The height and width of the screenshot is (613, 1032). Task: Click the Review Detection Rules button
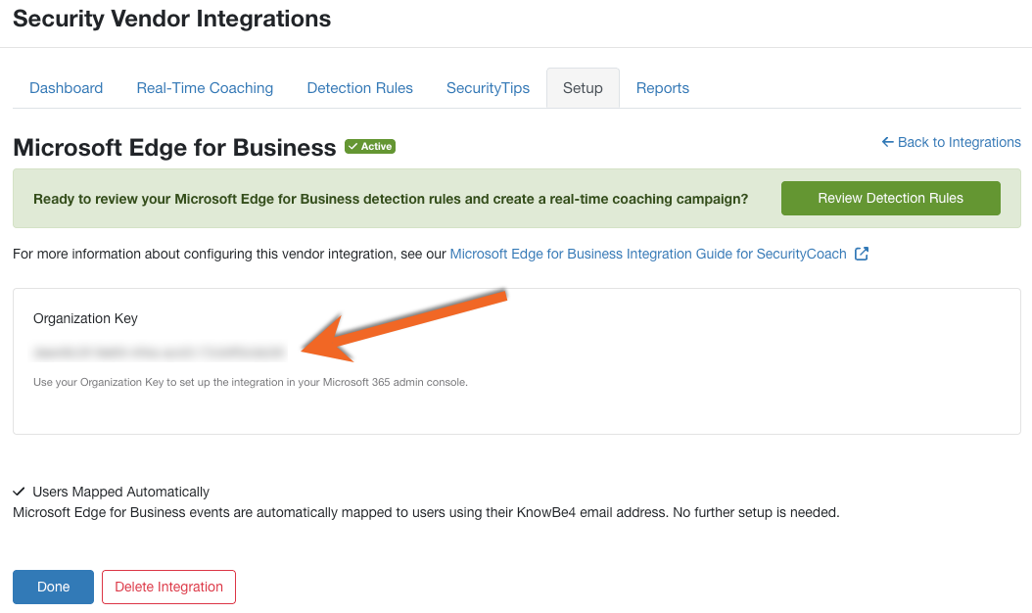[x=890, y=198]
